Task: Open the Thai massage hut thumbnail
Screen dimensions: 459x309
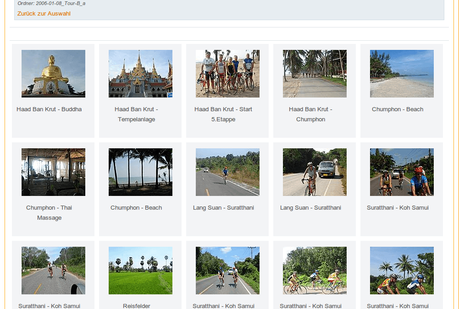Action: [x=53, y=172]
